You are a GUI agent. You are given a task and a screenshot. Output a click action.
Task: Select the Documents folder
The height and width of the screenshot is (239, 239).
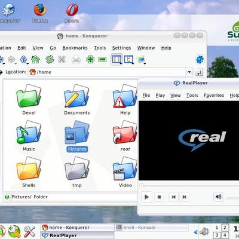pos(77,100)
